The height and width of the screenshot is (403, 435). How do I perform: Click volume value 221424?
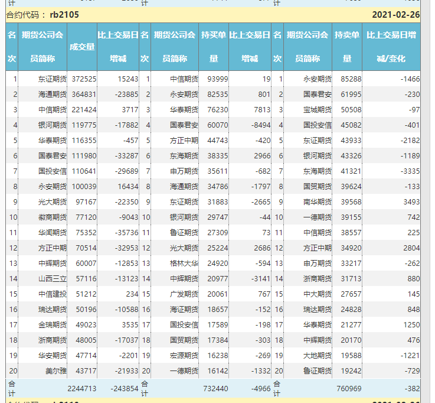pos(84,110)
